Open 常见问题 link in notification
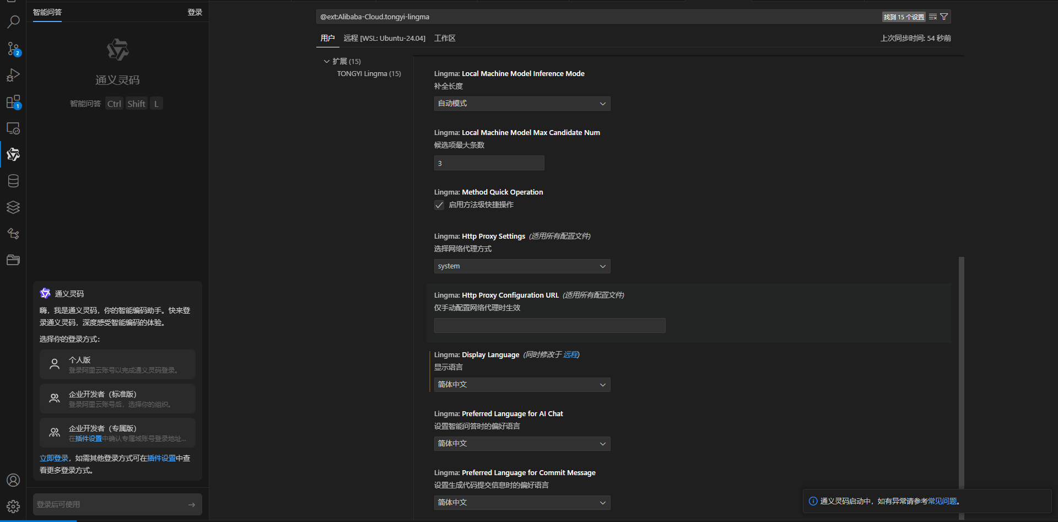Image resolution: width=1058 pixels, height=522 pixels. pyautogui.click(x=942, y=501)
